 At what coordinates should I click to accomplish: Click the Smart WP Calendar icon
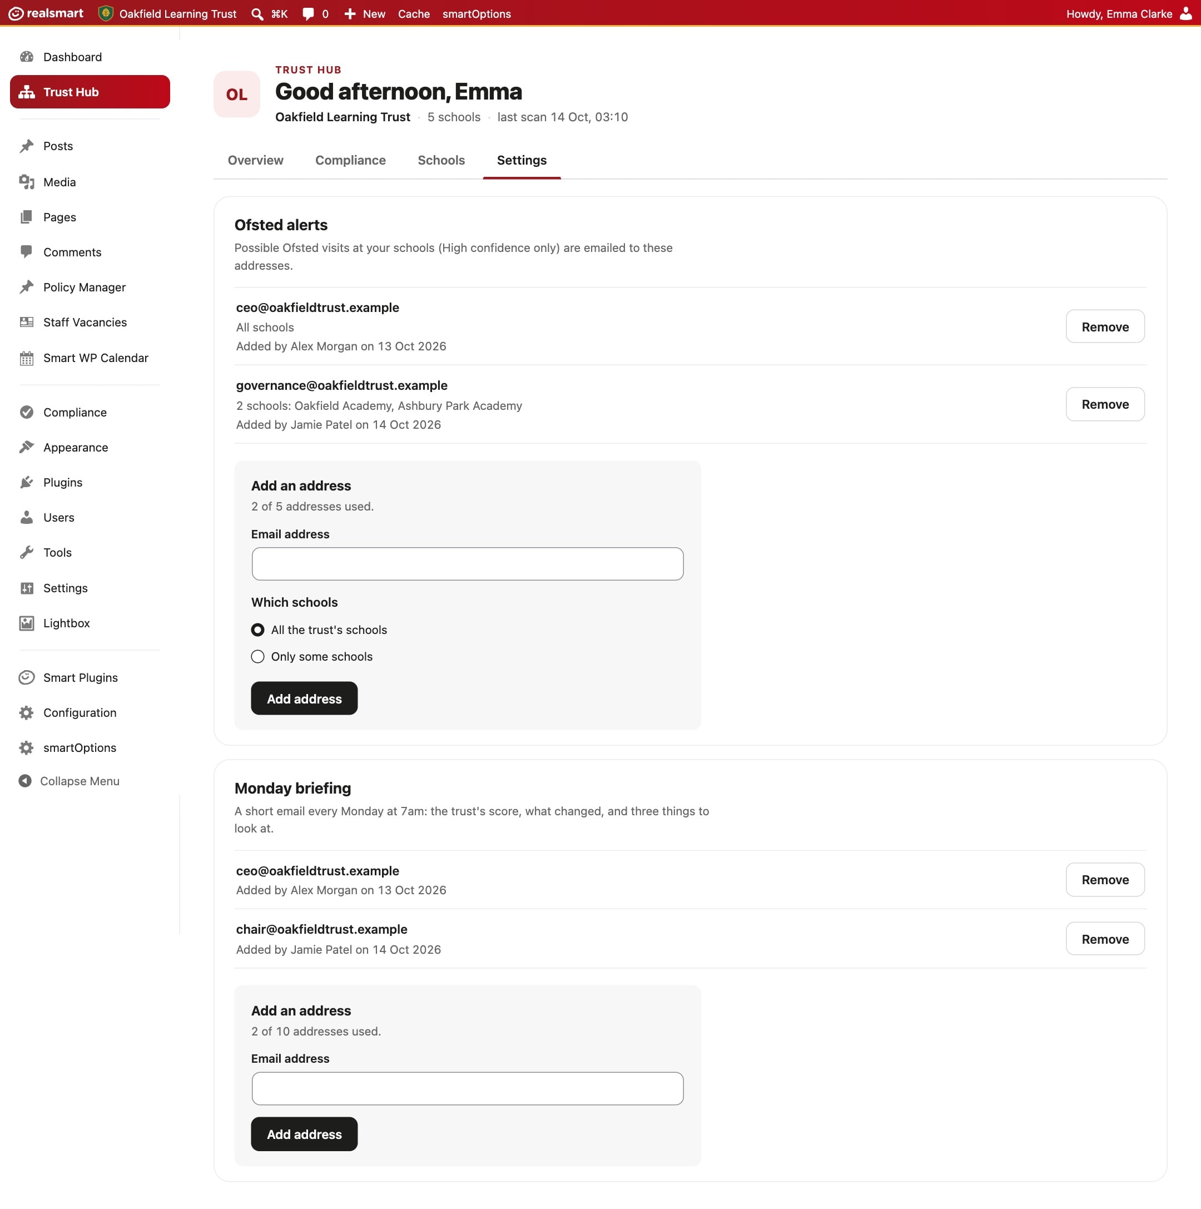tap(26, 358)
